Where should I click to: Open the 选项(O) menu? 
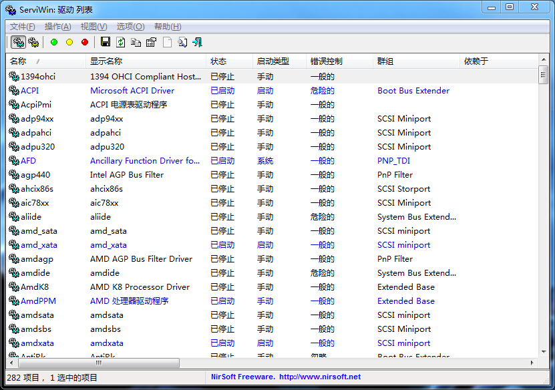click(130, 27)
